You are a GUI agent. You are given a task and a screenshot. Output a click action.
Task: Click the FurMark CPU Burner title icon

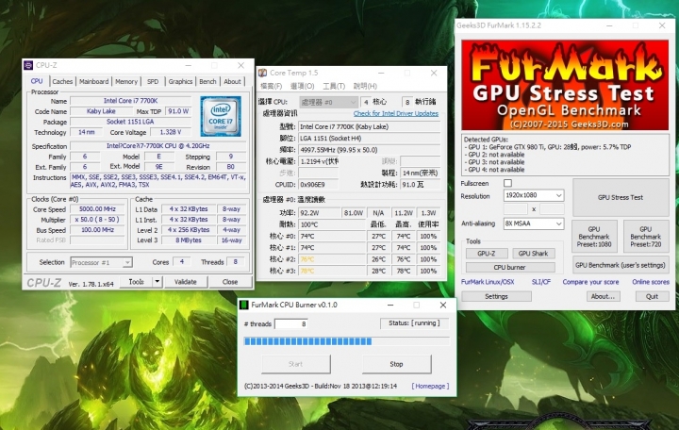point(244,305)
